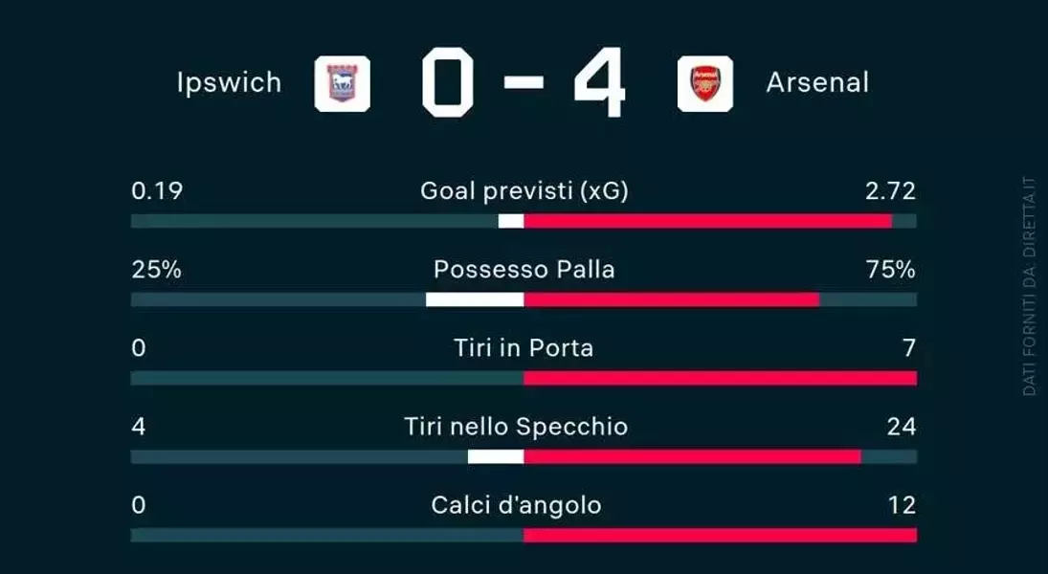This screenshot has width=1048, height=574.
Task: Click the red Tiri in Porta bar
Action: coord(721,378)
